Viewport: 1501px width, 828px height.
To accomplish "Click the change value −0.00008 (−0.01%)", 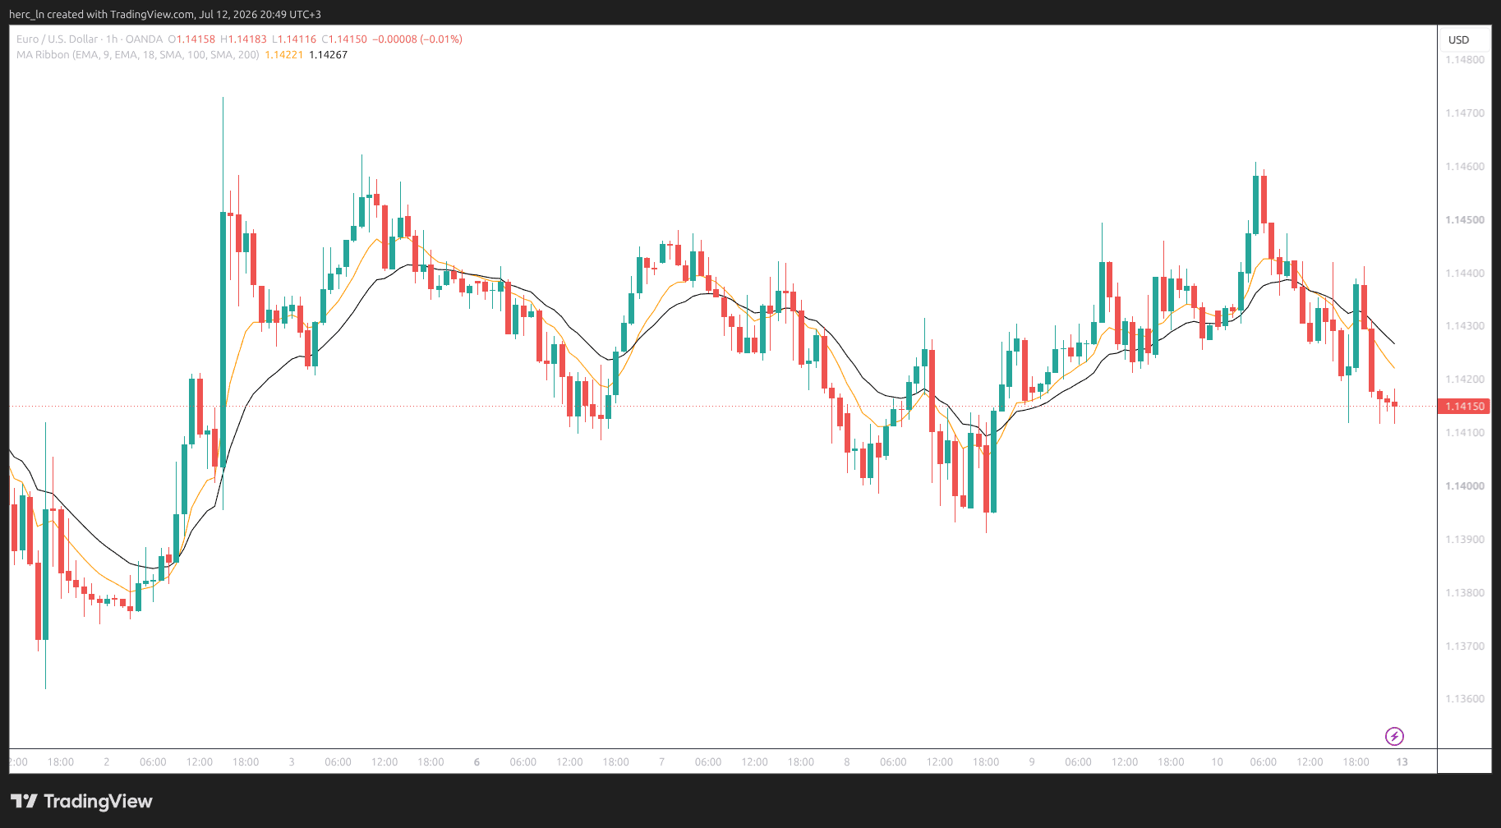I will coord(417,39).
